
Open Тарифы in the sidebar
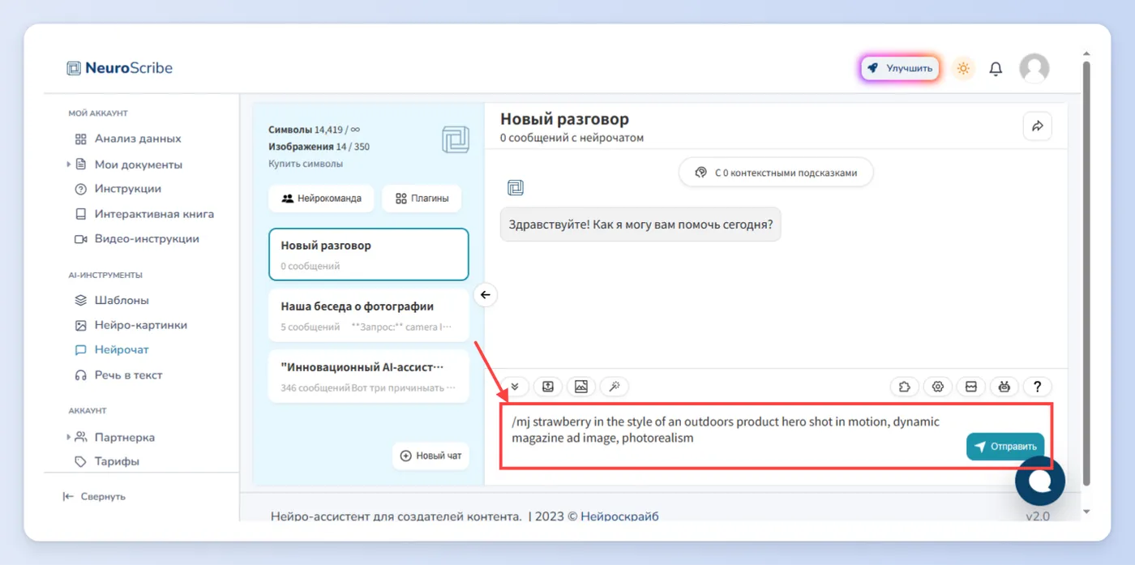coord(107,461)
